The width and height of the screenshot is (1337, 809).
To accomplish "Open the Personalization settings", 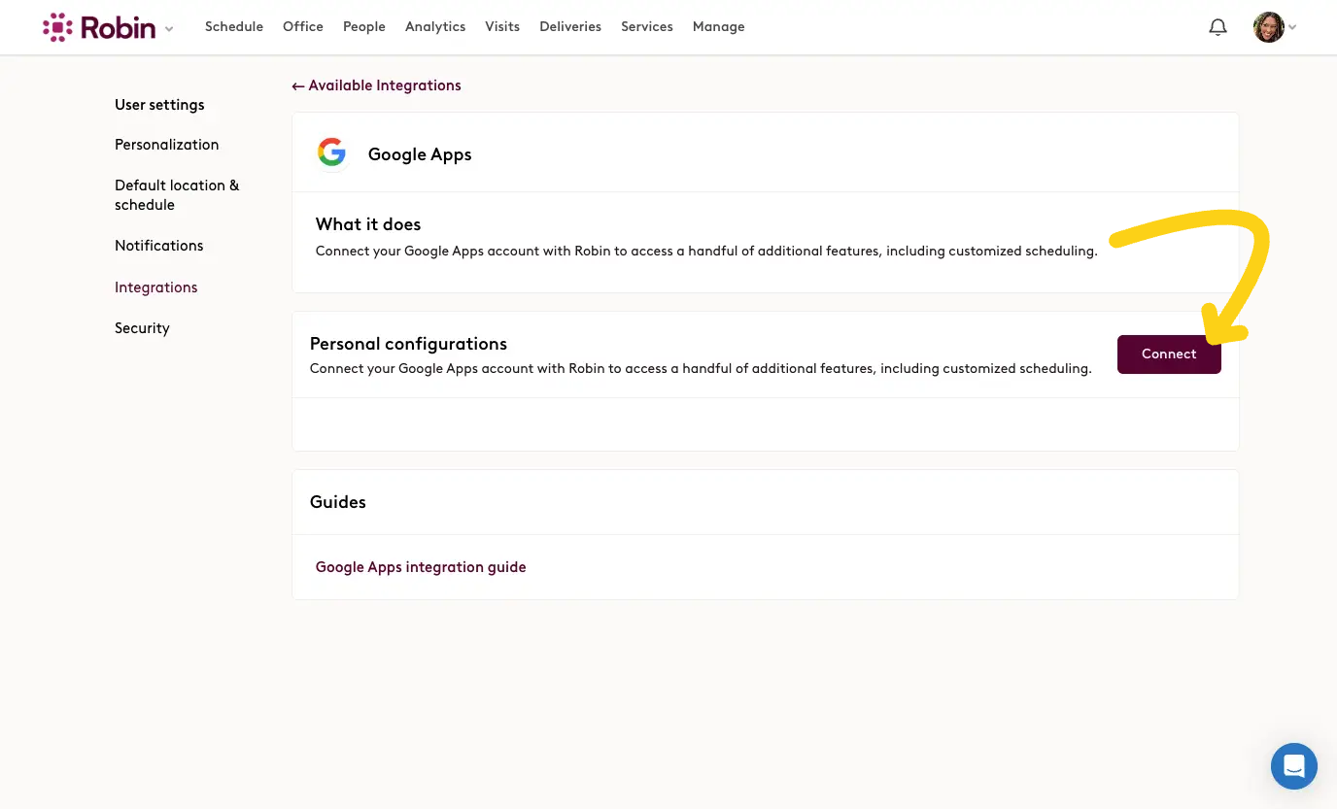I will pos(167,145).
